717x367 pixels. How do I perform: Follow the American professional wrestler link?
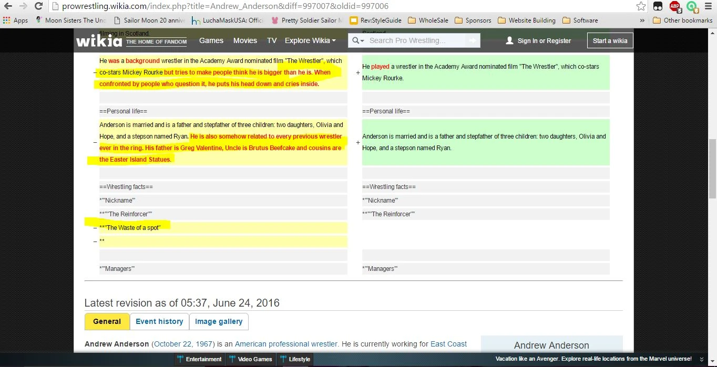(x=286, y=344)
